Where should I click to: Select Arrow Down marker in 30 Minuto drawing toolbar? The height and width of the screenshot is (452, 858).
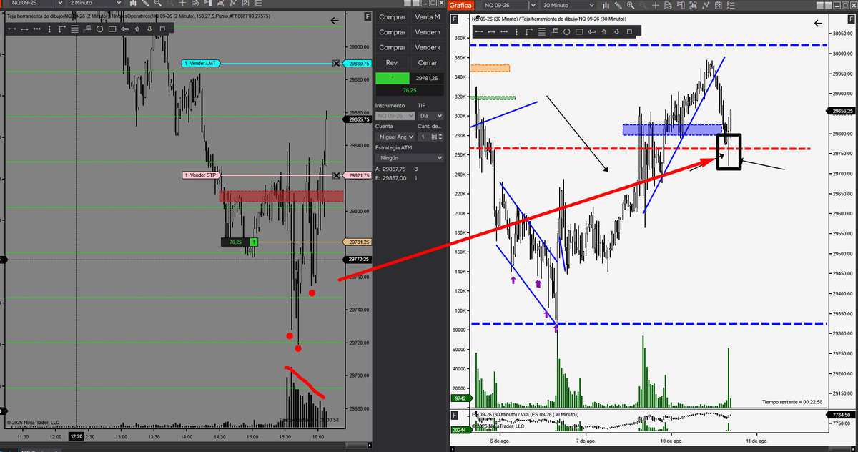(x=616, y=31)
